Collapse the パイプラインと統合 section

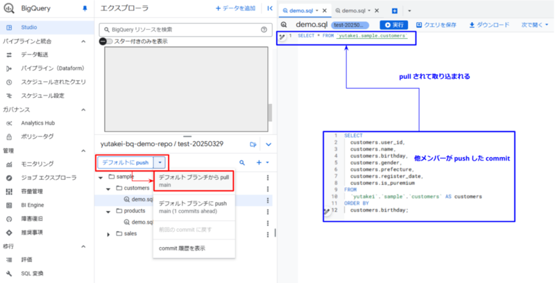click(x=83, y=42)
